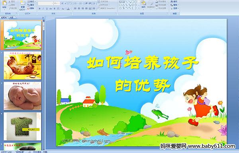Click the Arrange icon in drawing group
Image resolution: width=239 pixels, height=153 pixels.
point(143,4)
